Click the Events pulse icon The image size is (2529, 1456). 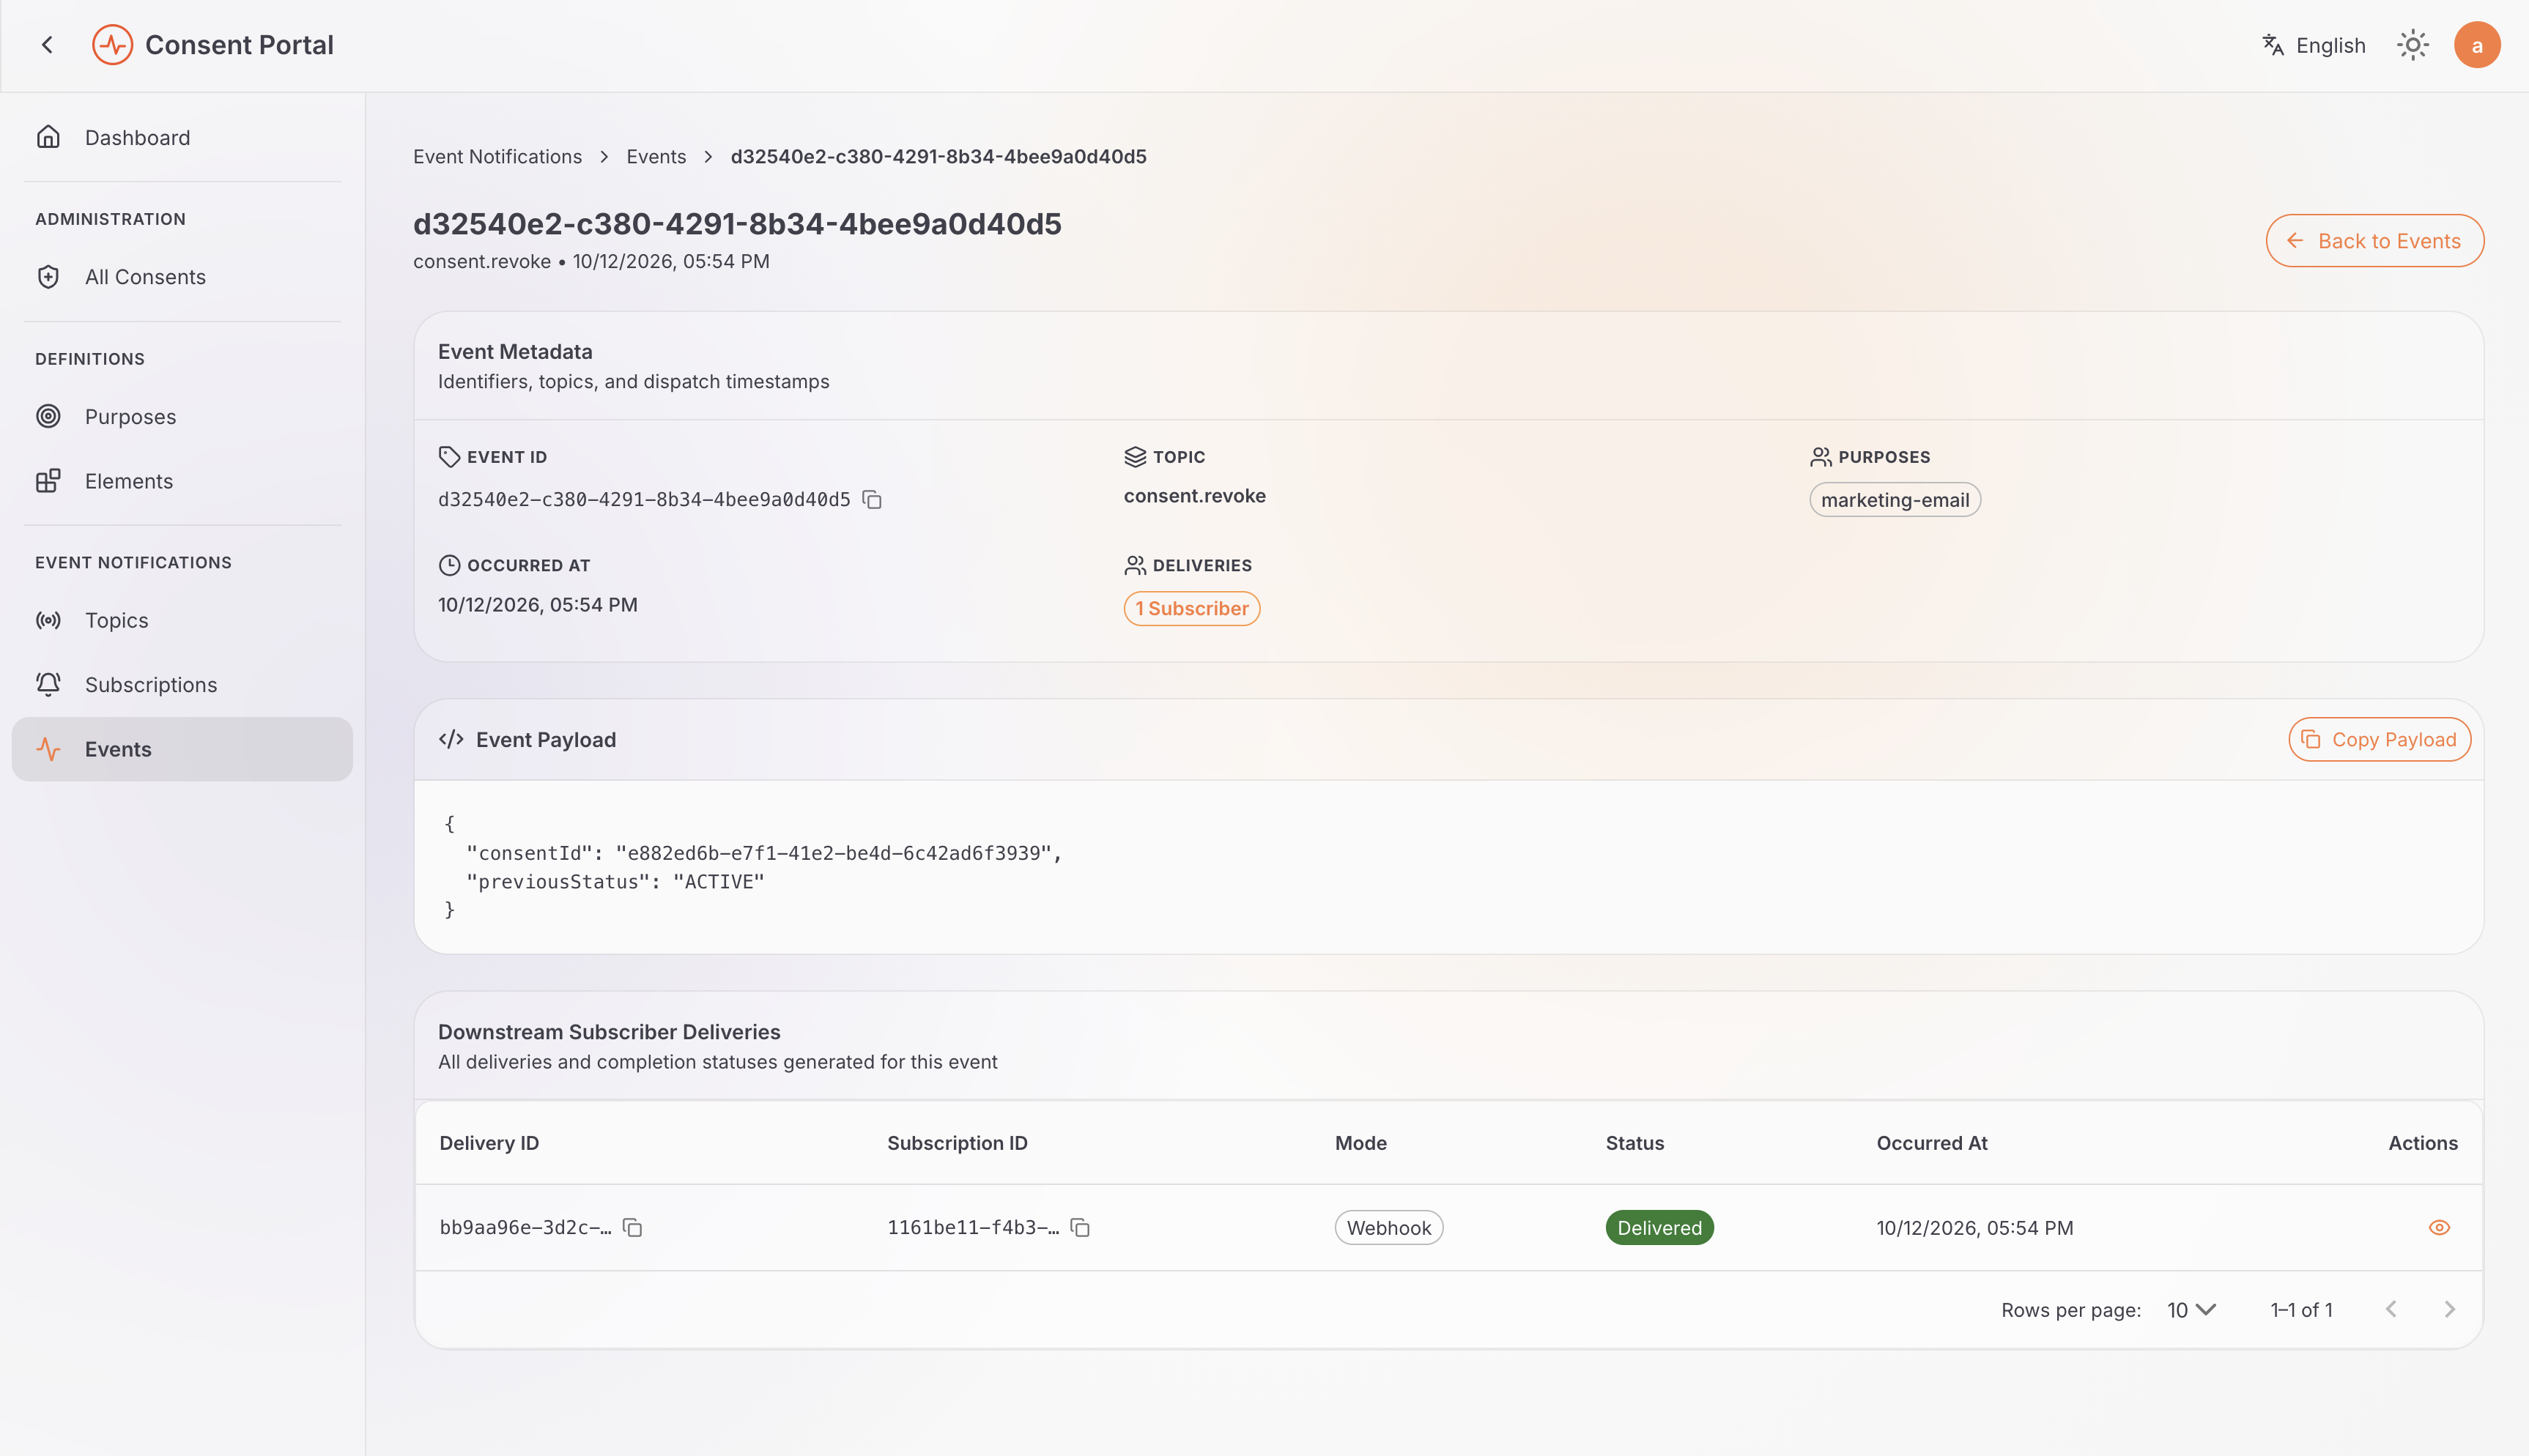48,749
